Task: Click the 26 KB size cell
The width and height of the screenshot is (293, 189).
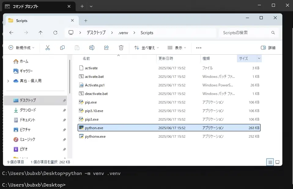Action: pyautogui.click(x=255, y=85)
